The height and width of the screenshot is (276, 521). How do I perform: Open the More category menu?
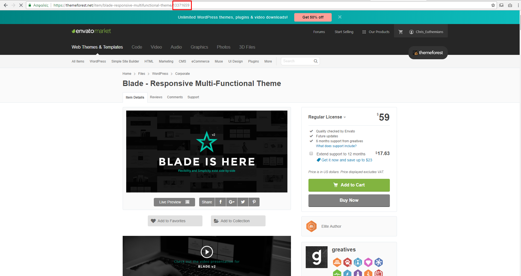(x=268, y=61)
